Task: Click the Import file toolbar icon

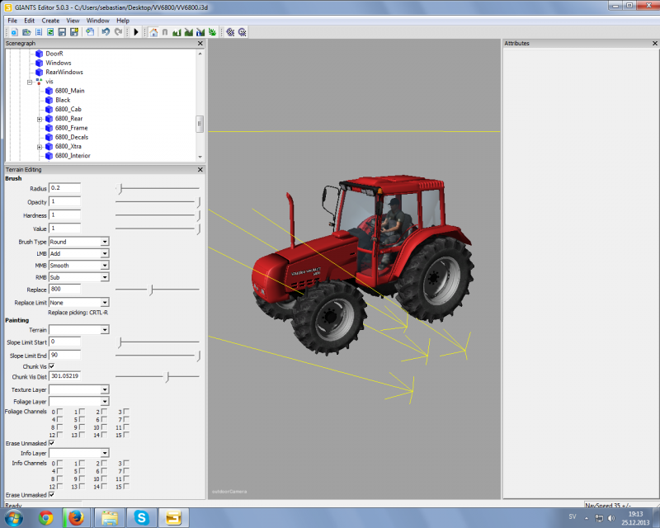Action: coord(90,32)
